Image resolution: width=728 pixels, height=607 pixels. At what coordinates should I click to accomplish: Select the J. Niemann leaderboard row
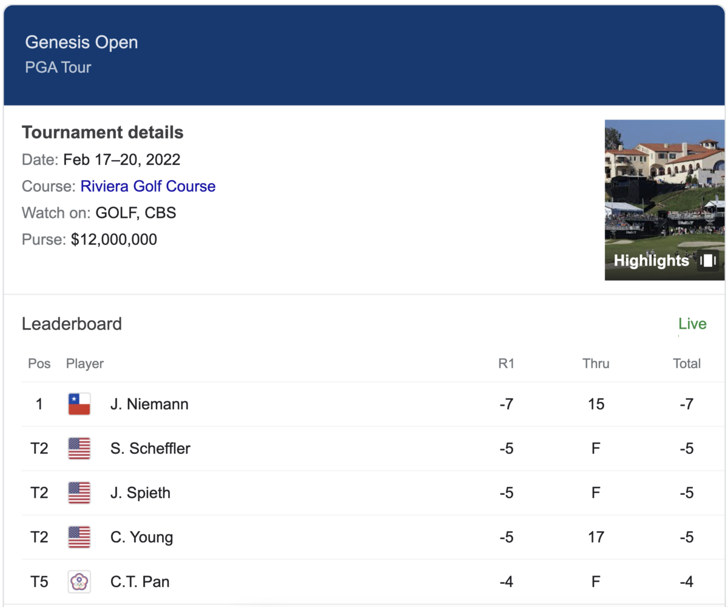(x=364, y=404)
